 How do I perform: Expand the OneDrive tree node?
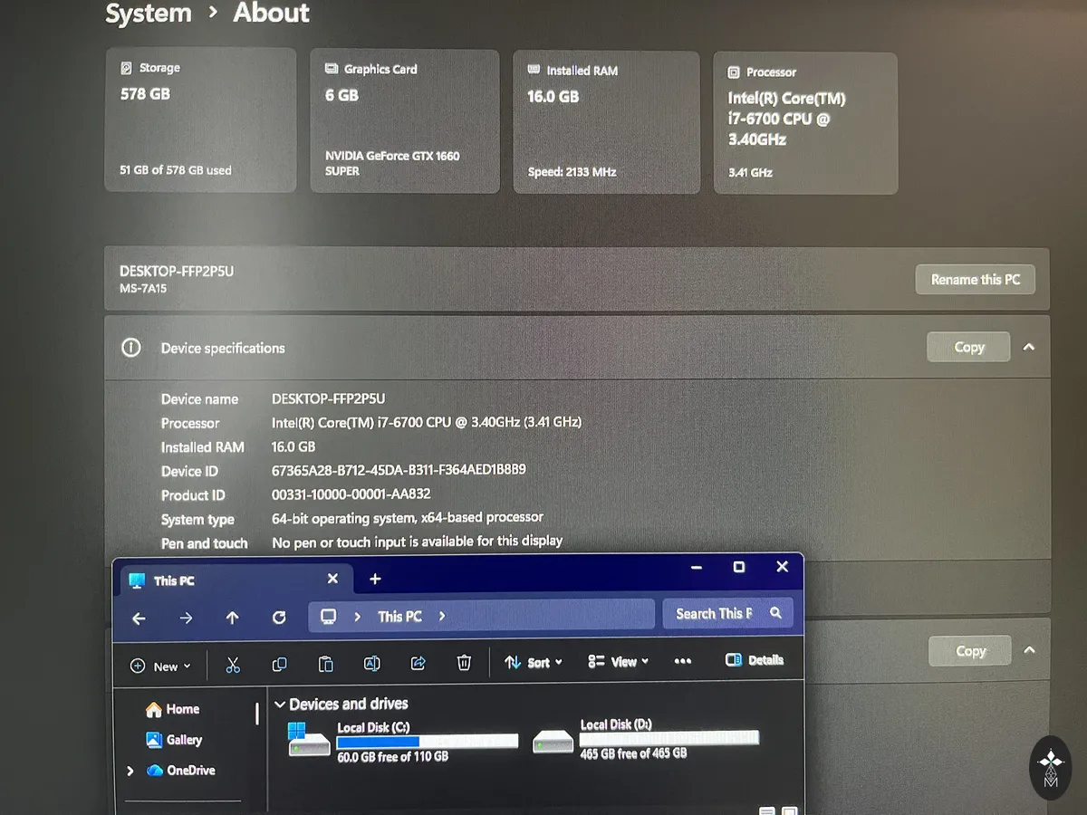tap(130, 771)
